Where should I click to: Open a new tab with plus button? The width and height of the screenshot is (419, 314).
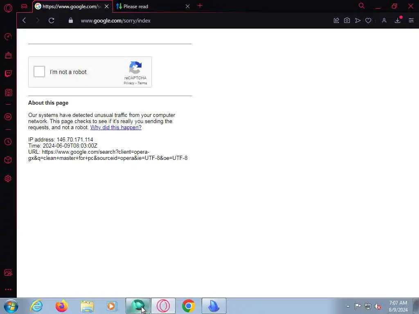pos(200,6)
